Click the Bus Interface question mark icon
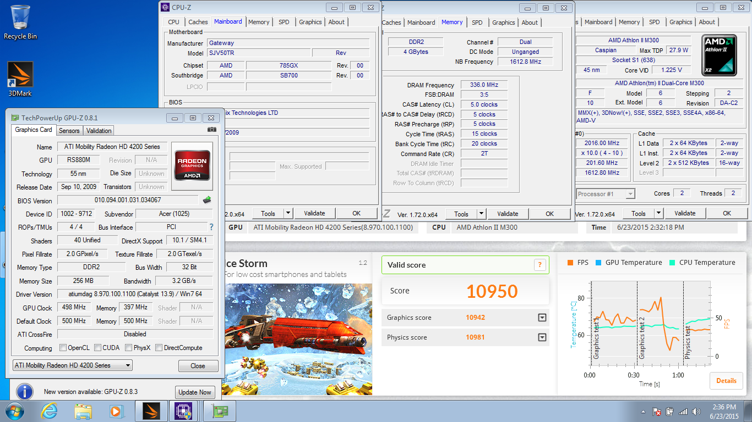 click(211, 227)
